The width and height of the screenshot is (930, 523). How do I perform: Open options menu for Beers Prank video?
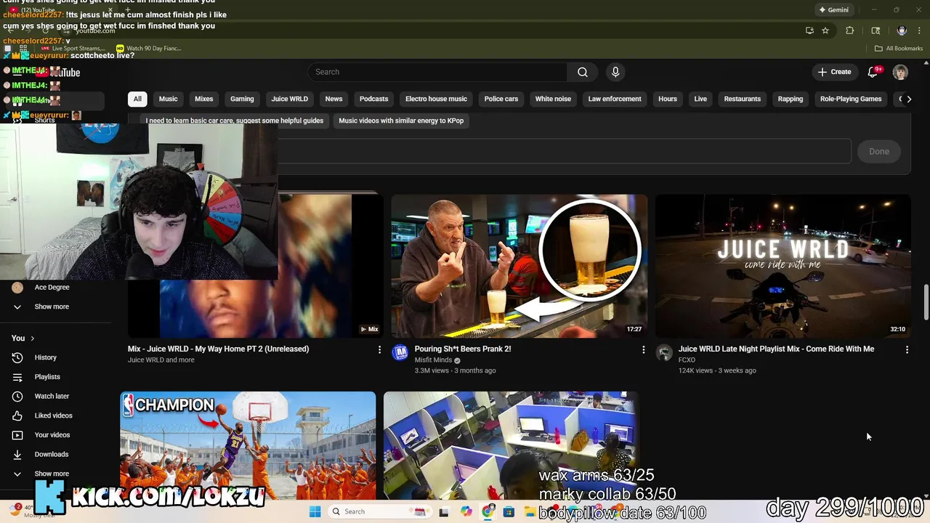click(643, 349)
